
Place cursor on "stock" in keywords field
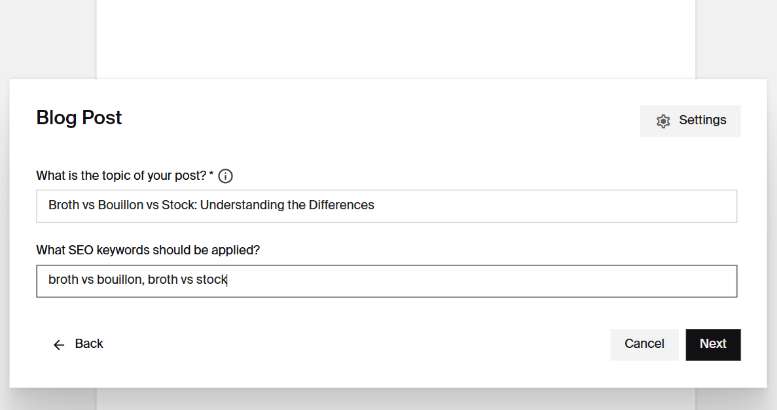coord(211,280)
